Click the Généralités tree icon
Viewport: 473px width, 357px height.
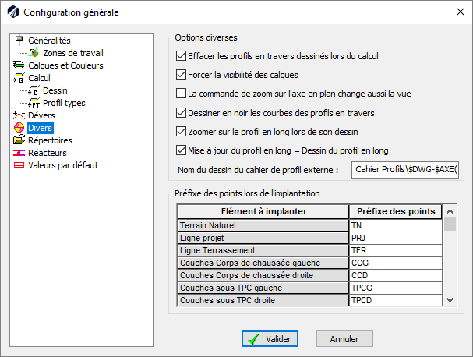(x=19, y=41)
